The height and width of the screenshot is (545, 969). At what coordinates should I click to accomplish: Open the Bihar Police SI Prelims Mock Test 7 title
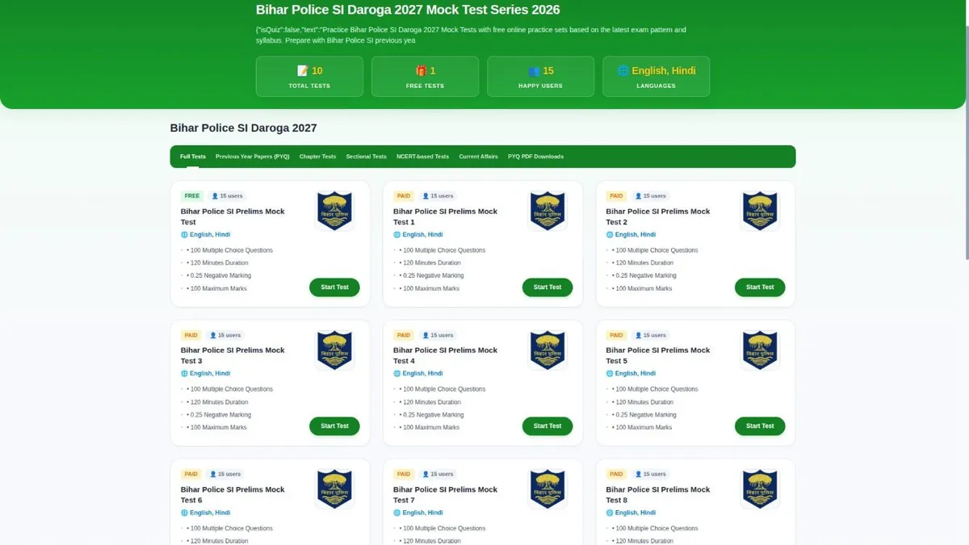point(445,494)
